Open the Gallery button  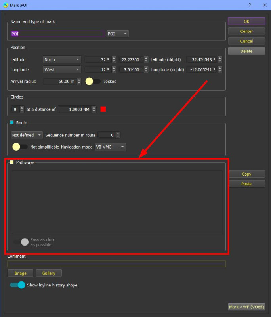coord(49,273)
